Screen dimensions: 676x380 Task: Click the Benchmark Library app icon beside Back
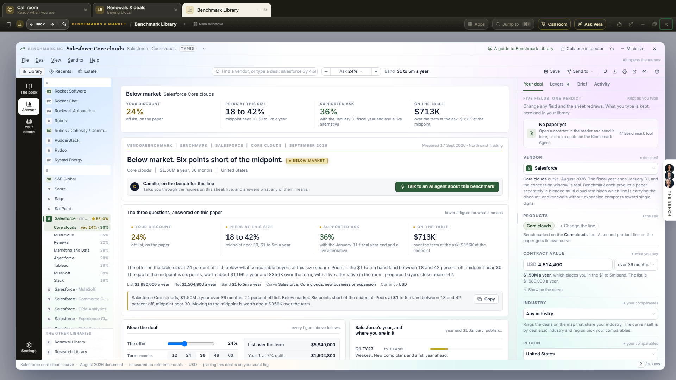coord(20,24)
